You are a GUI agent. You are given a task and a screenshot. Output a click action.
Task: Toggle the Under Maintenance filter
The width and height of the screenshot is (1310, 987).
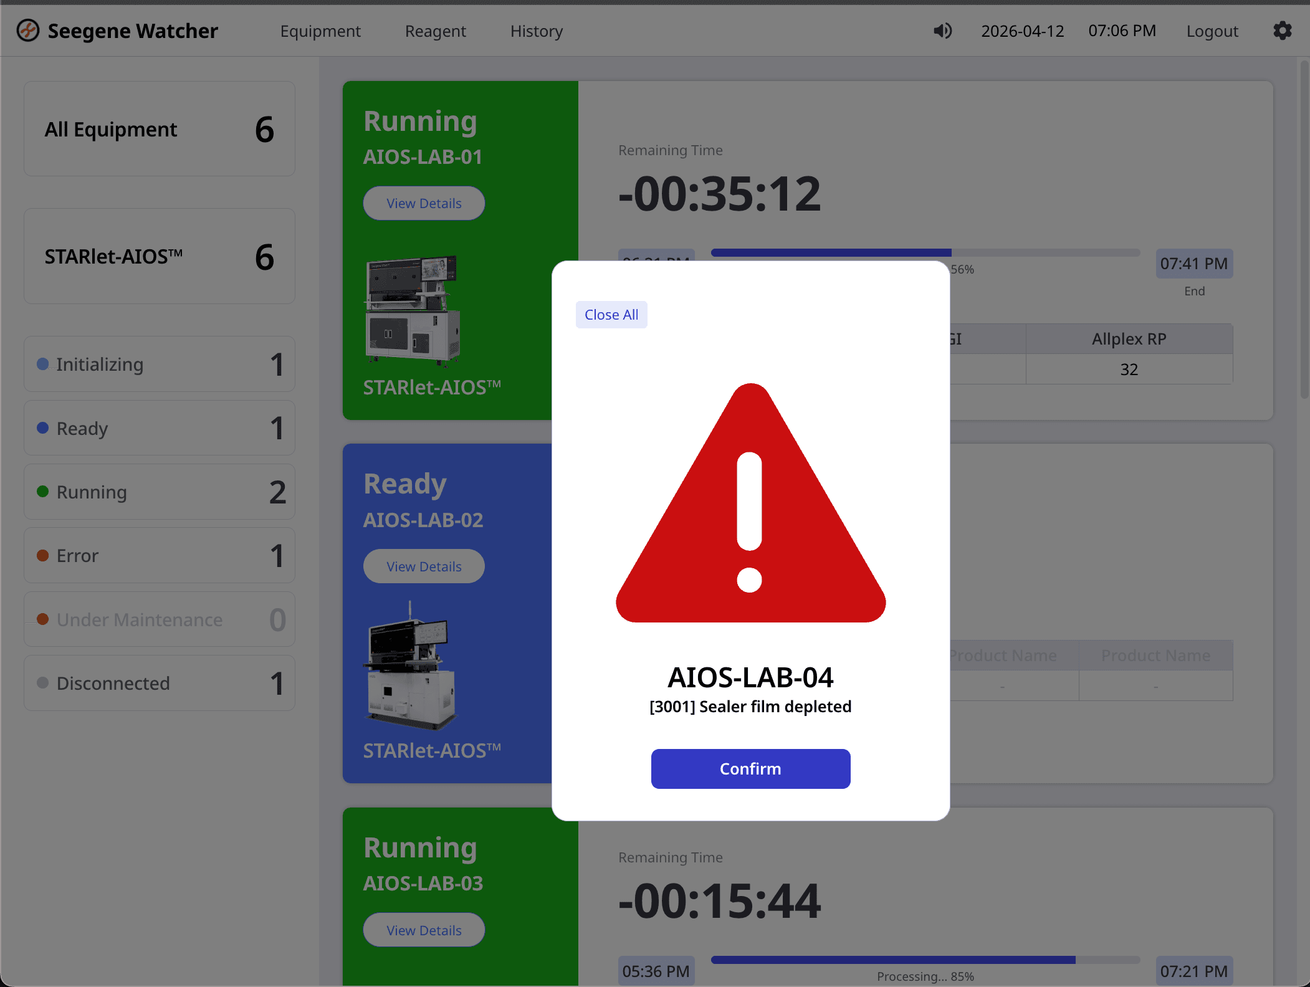tap(159, 619)
